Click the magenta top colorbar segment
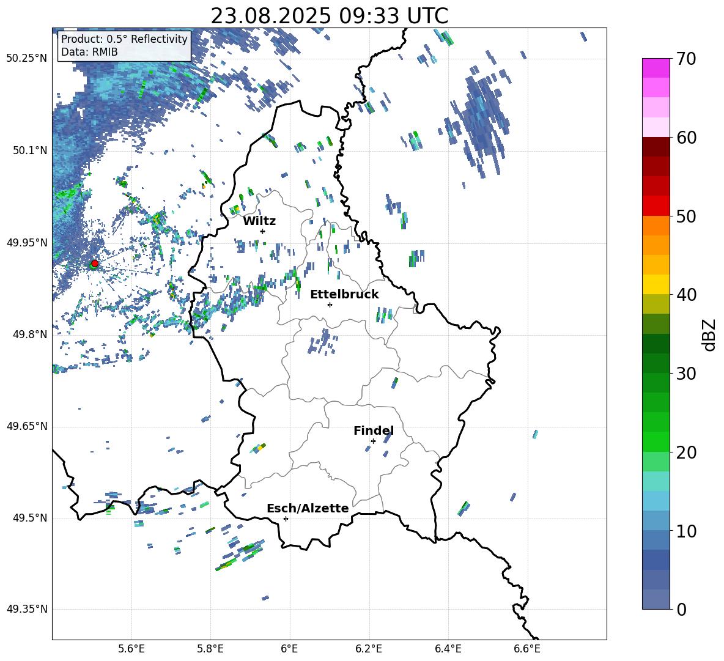Viewport: 724px width, 661px height. tap(656, 68)
